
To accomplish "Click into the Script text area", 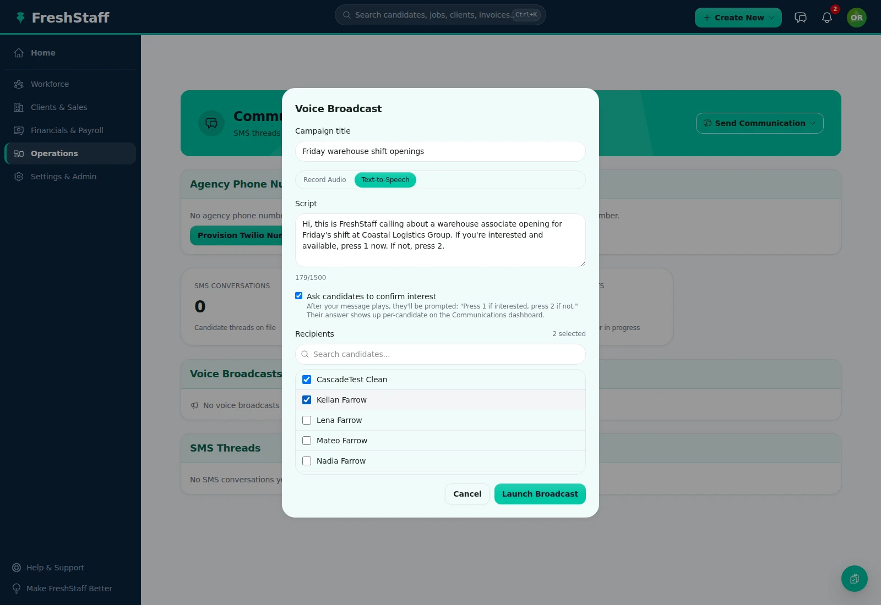I will click(x=440, y=240).
